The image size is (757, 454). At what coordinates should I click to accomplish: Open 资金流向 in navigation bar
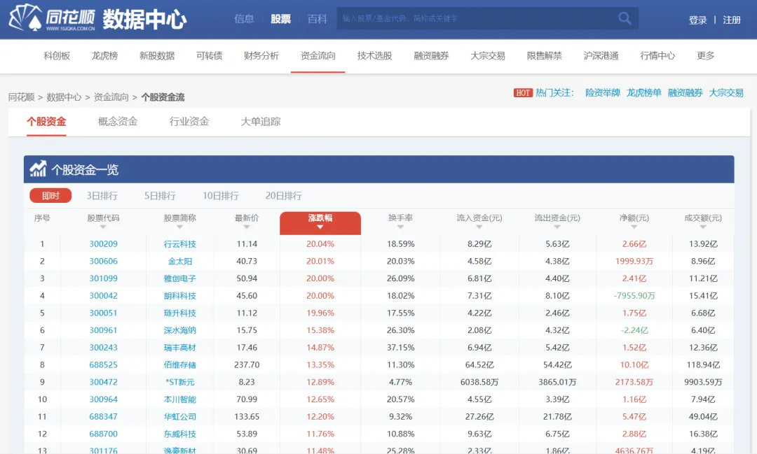click(318, 56)
